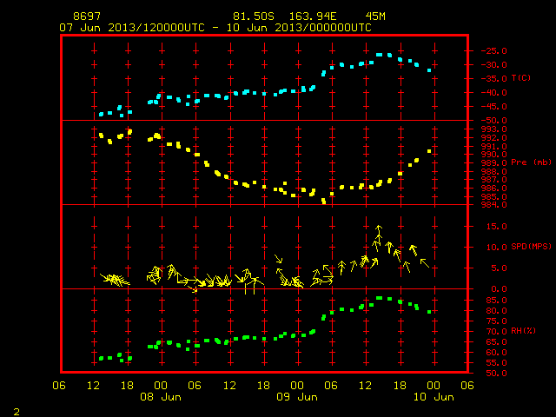This screenshot has width=556, height=417.
Task: Click the page number 2 at bottom left
Action: 17,412
